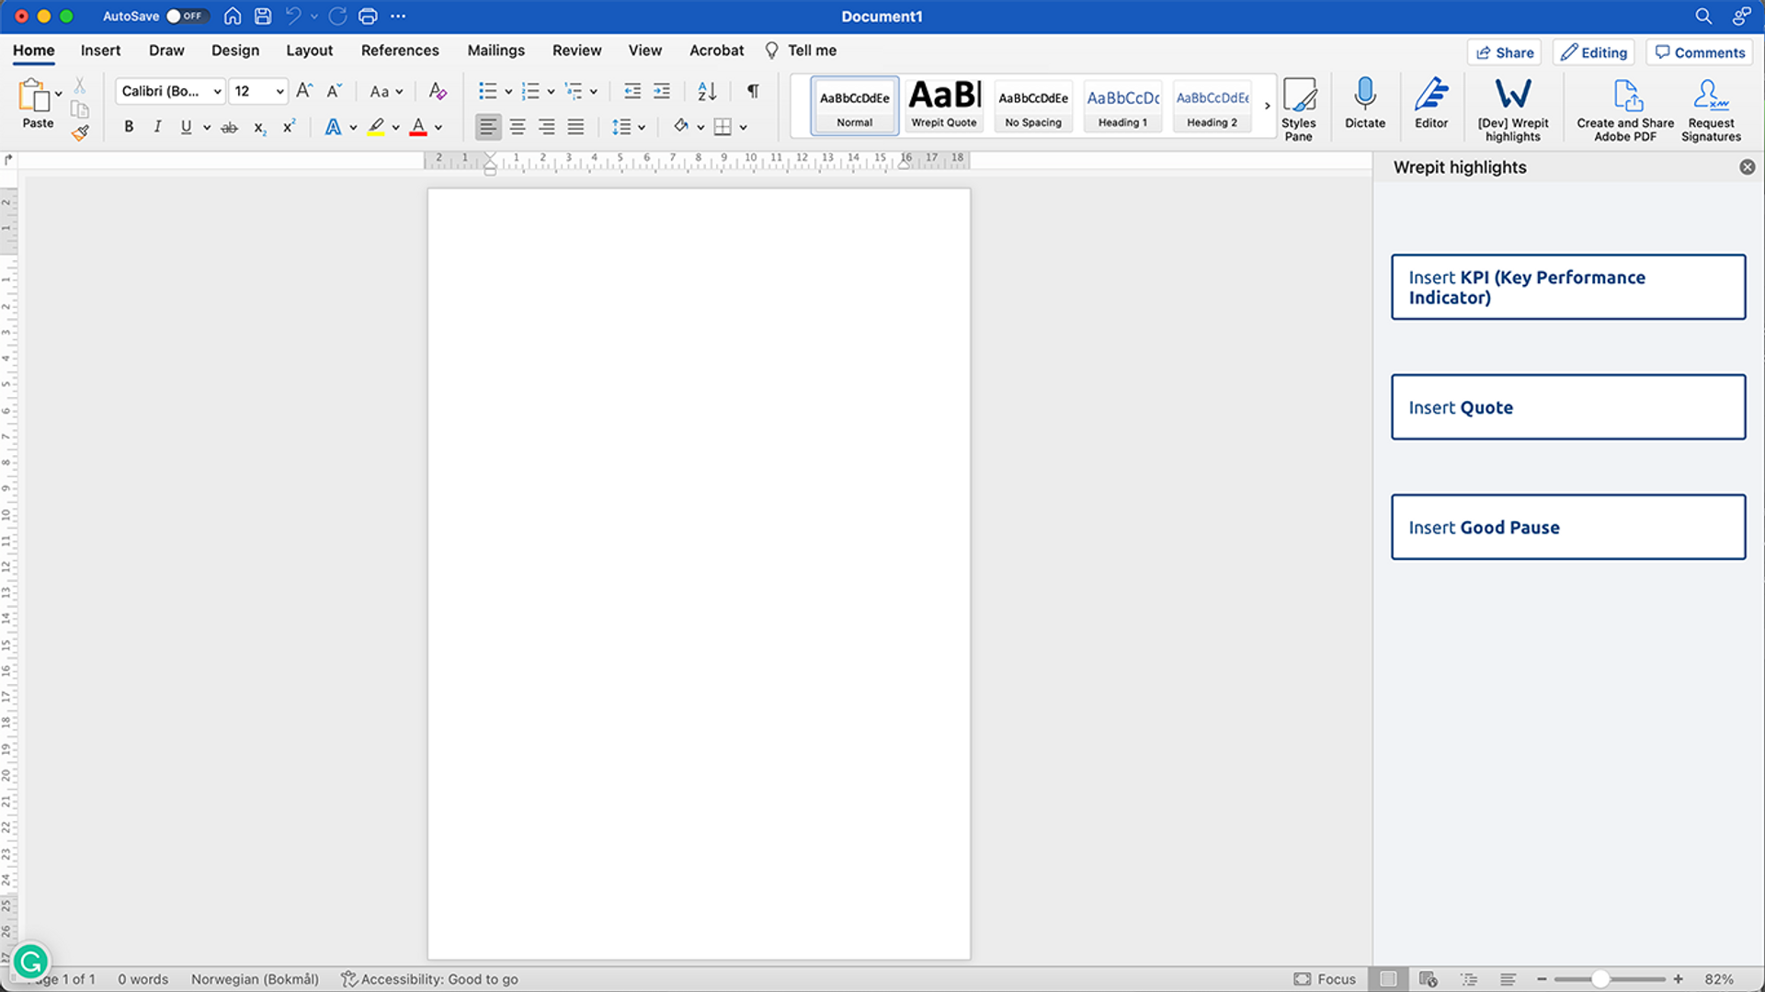Toggle italic formatting
This screenshot has width=1765, height=992.
[x=157, y=127]
